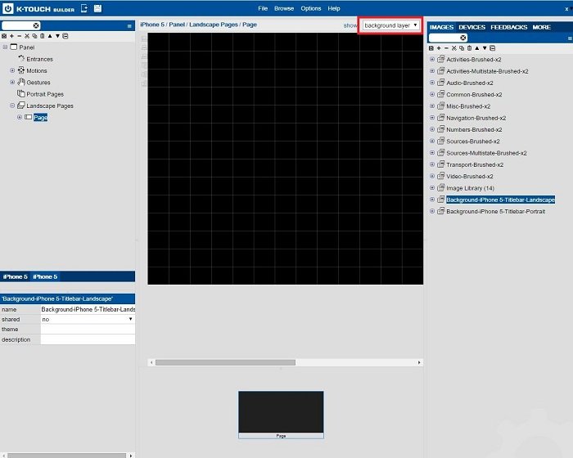Open the background layer dropdown

coord(390,25)
